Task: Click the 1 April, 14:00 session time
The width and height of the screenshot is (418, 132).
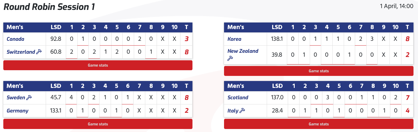Action: (x=397, y=6)
